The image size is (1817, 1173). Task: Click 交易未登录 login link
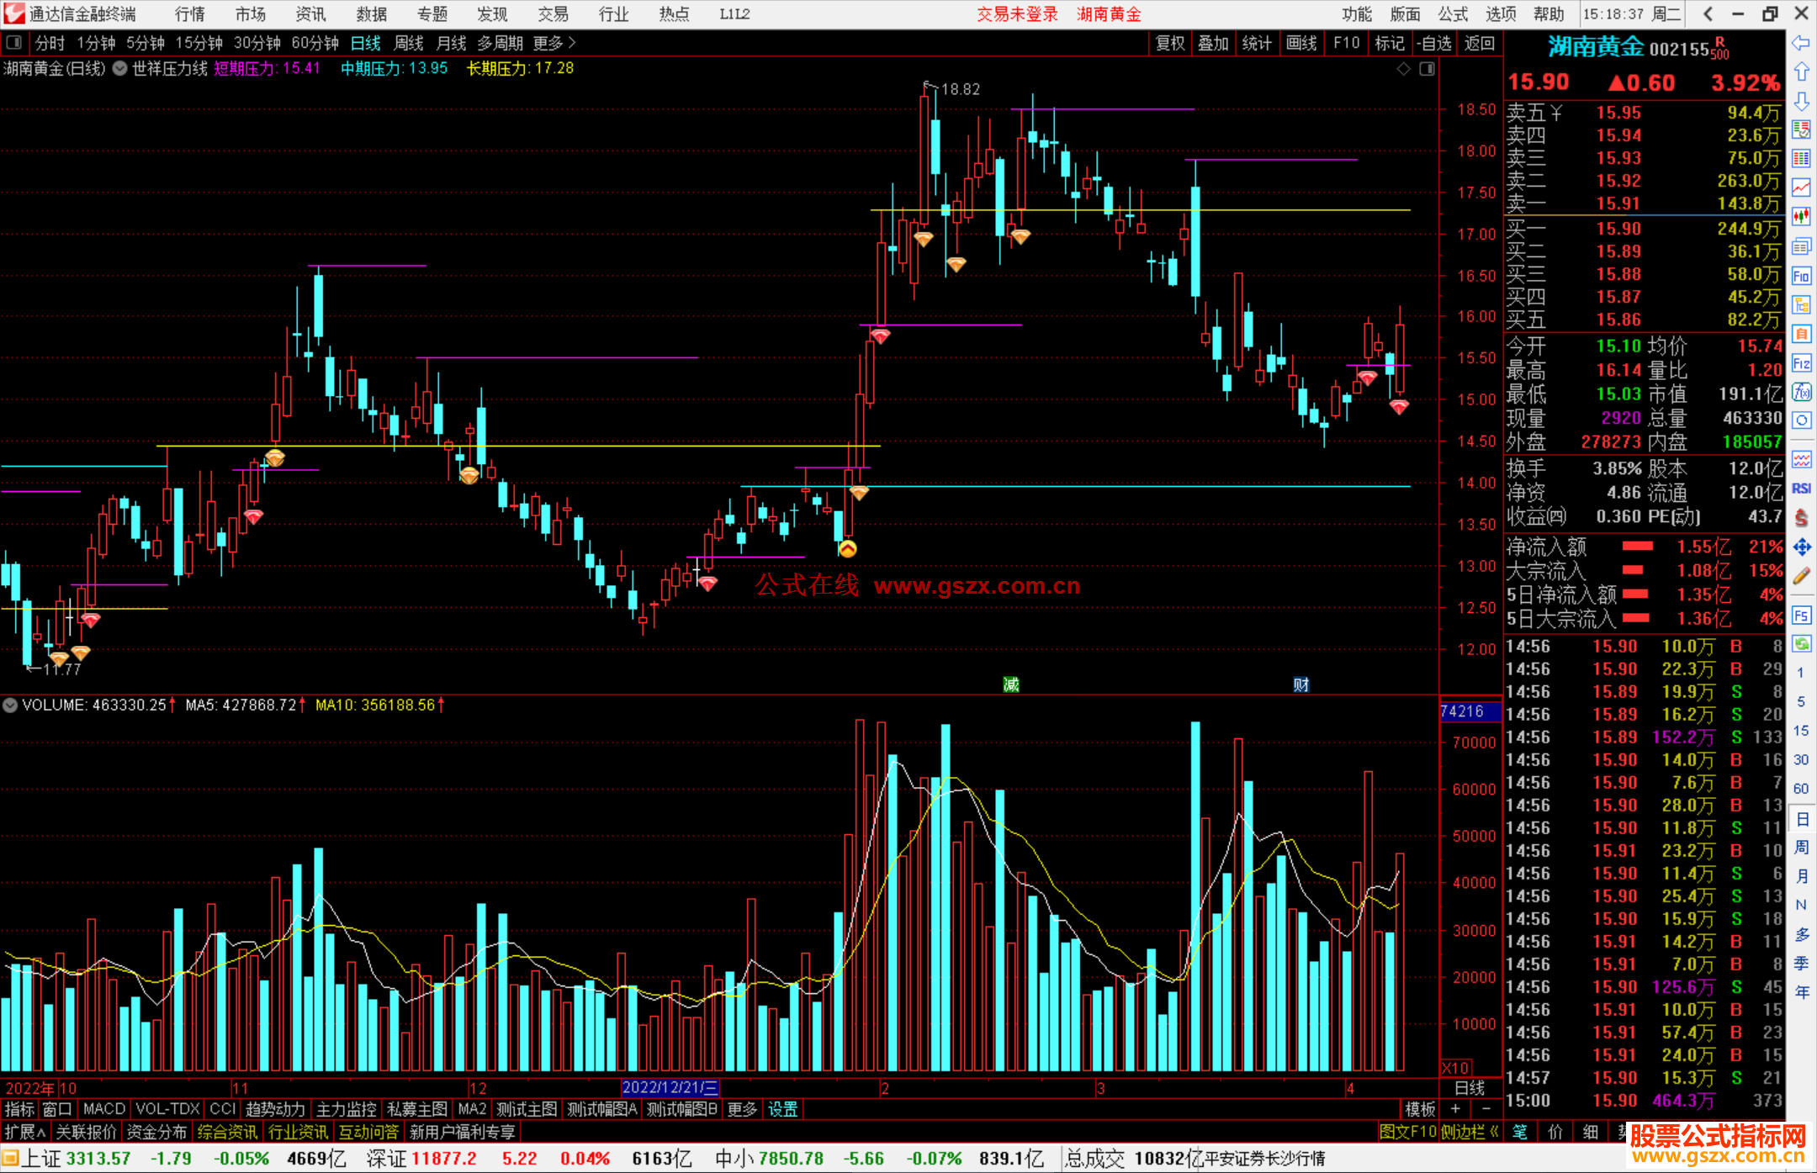1016,14
